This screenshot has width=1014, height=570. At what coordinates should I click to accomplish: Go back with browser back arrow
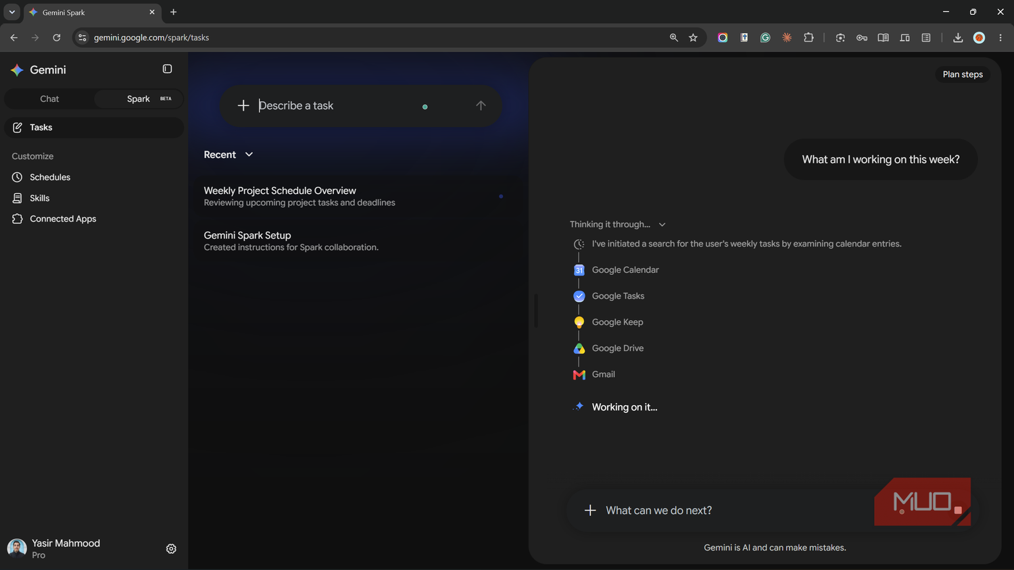click(x=14, y=38)
